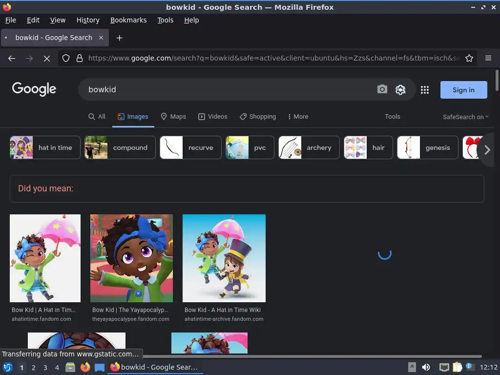Image resolution: width=500 pixels, height=375 pixels.
Task: Open the system start menu icon
Action: (8, 367)
